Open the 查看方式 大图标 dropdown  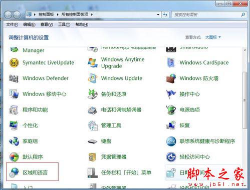(213, 37)
